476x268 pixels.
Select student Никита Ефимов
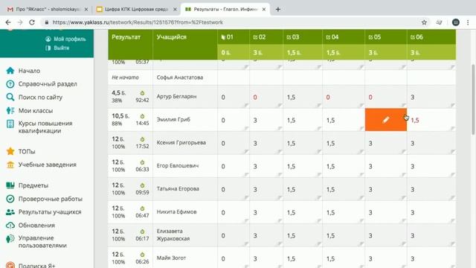(176, 211)
